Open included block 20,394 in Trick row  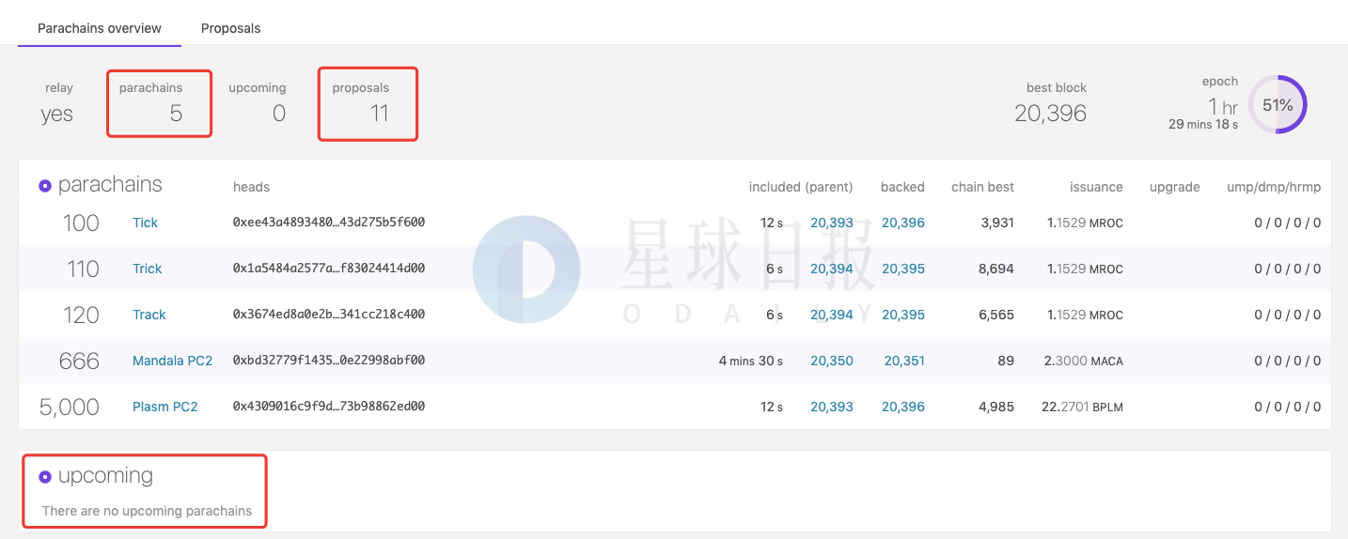pyautogui.click(x=832, y=269)
